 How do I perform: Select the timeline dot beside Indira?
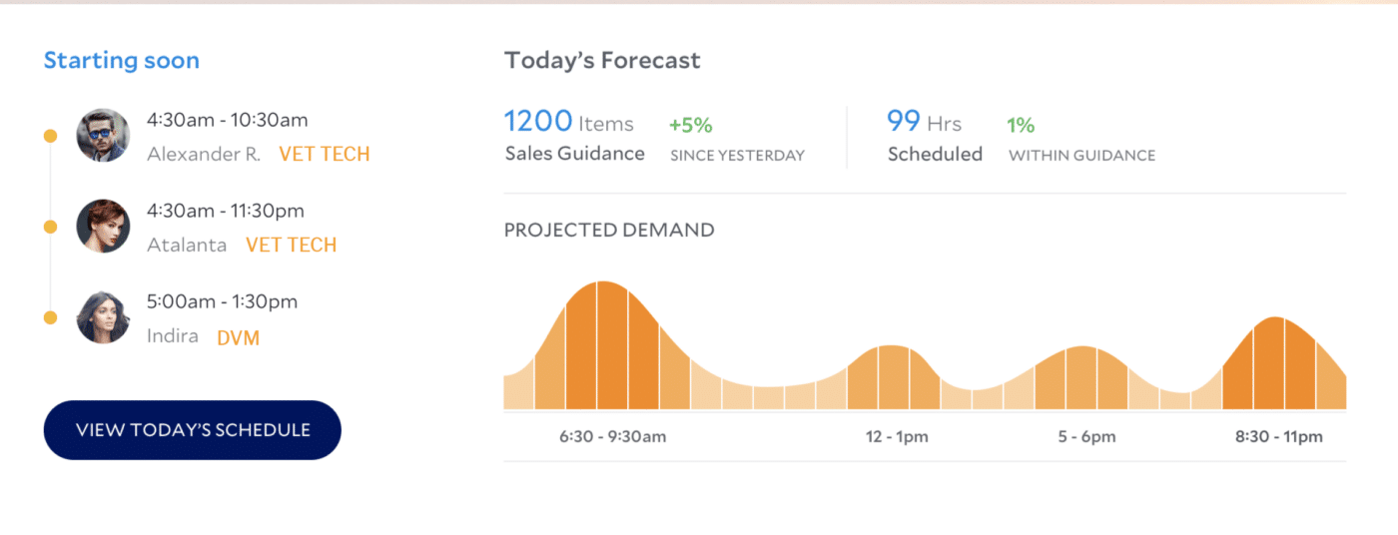point(50,318)
